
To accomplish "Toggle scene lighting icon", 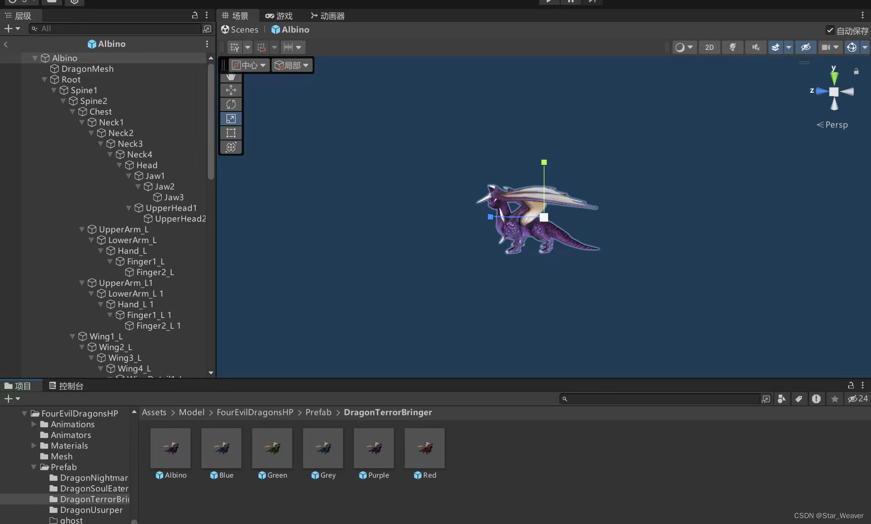I will tap(732, 47).
